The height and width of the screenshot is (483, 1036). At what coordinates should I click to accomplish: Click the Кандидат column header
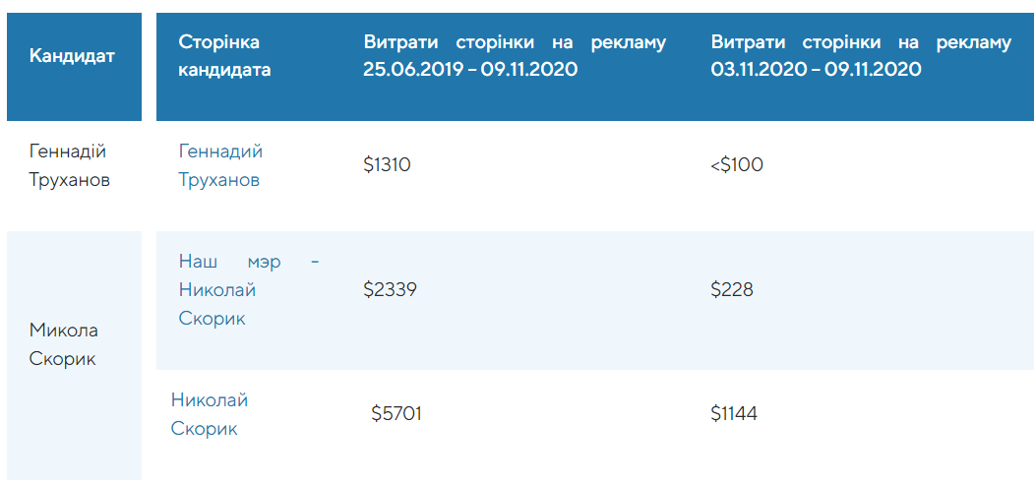72,56
